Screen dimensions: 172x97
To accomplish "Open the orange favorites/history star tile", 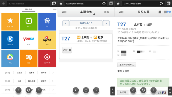I will point(10,22).
